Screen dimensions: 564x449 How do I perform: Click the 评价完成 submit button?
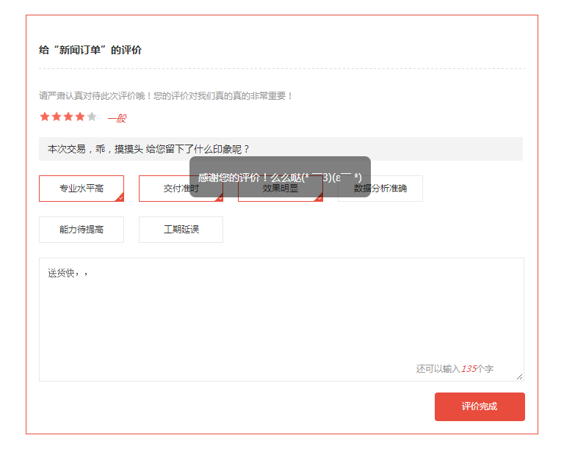(480, 406)
